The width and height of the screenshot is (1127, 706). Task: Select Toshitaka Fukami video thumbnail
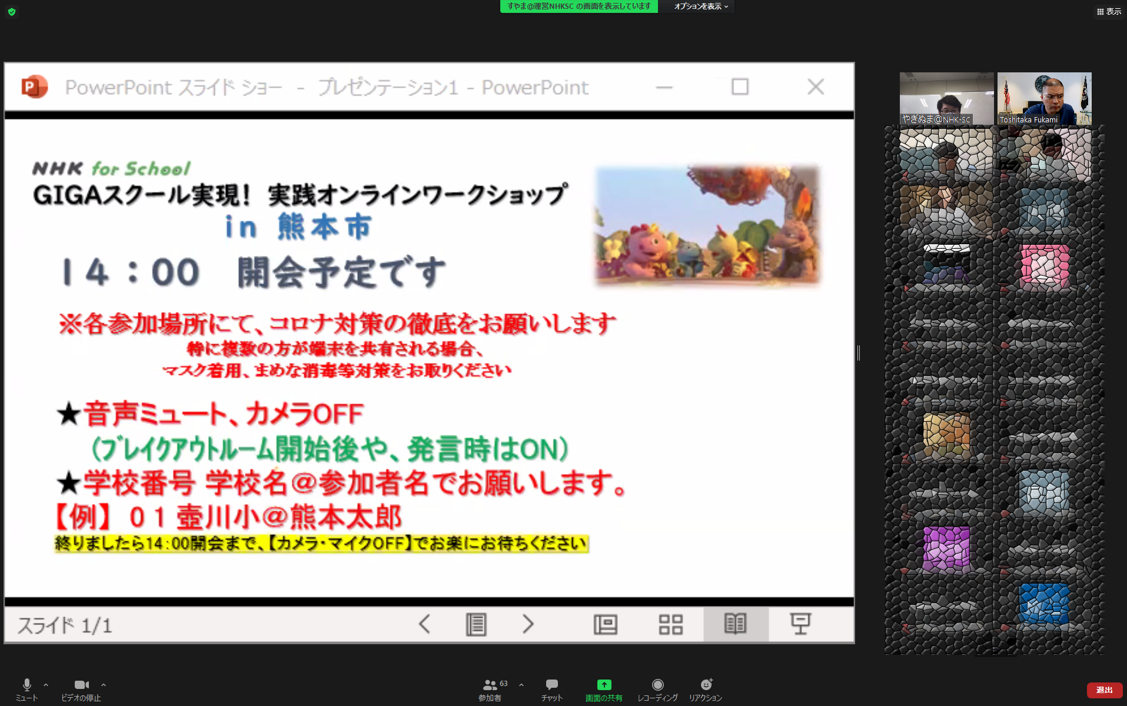pyautogui.click(x=1044, y=98)
